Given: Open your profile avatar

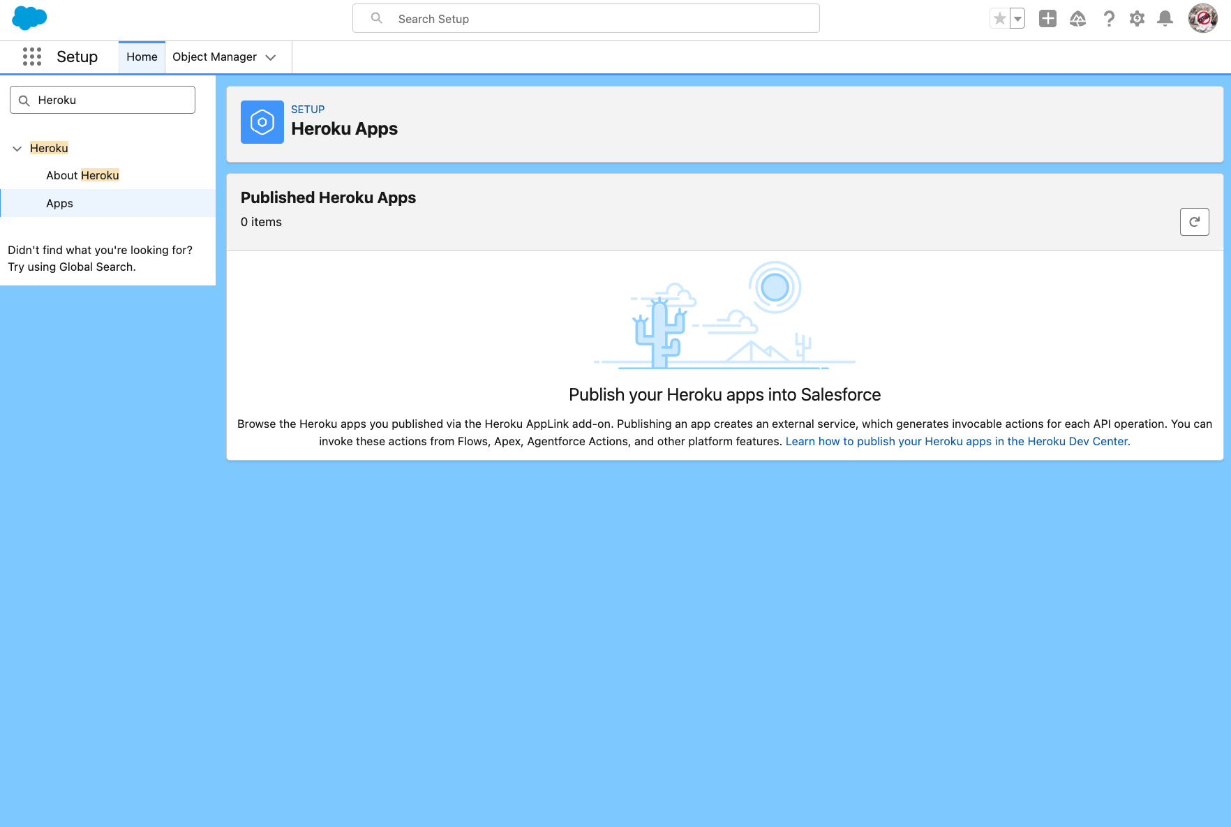Looking at the screenshot, I should (1202, 18).
